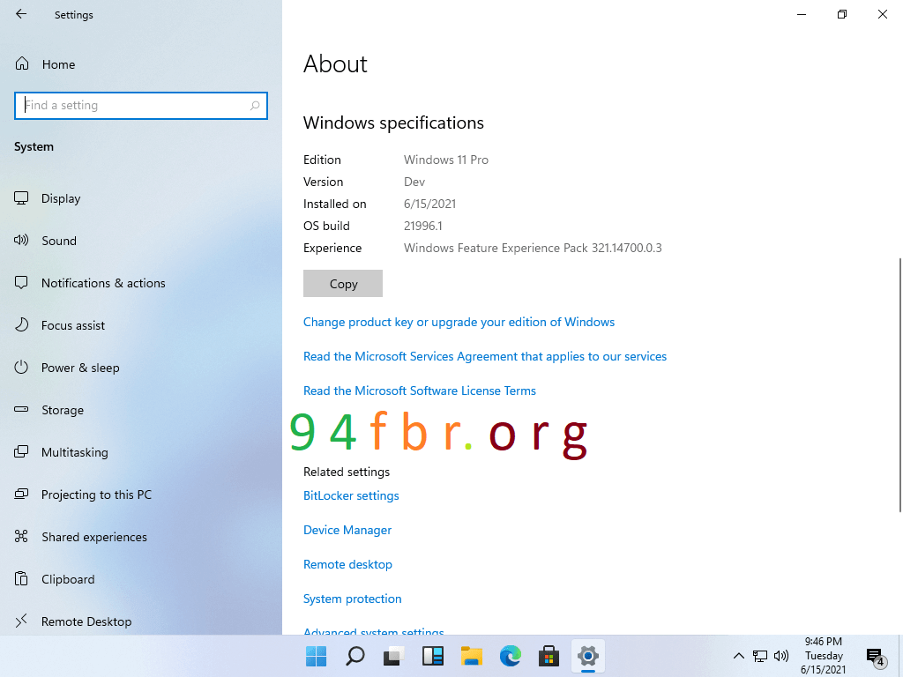This screenshot has height=677, width=903.
Task: Open Task View on the taskbar
Action: 394,656
